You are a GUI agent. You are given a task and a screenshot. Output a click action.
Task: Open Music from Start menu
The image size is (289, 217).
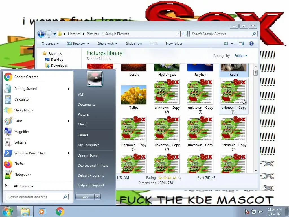point(82,124)
